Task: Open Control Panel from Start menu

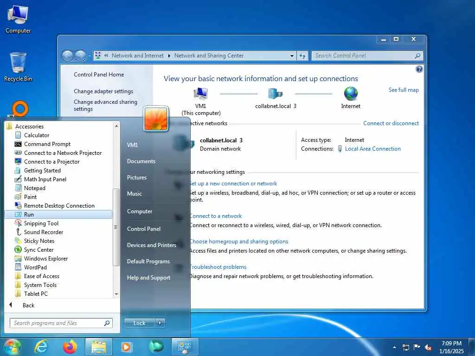Action: [x=144, y=229]
